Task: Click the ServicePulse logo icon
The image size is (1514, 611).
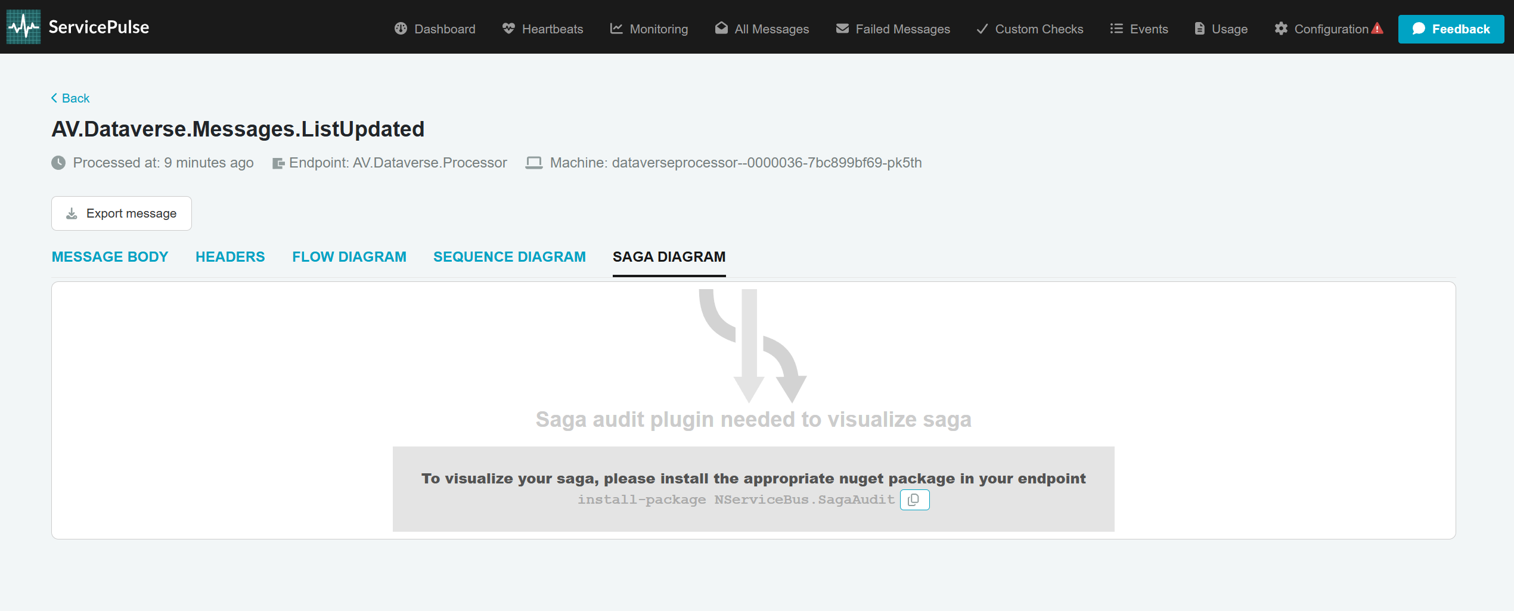Action: 23,27
